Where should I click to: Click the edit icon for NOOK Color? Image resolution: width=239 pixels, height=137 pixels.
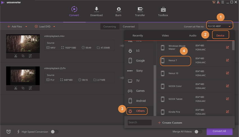tap(227, 86)
